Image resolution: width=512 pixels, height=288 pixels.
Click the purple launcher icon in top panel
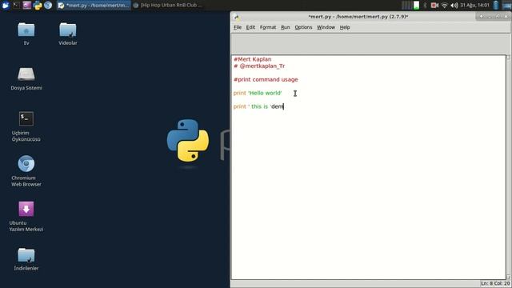pyautogui.click(x=26, y=5)
